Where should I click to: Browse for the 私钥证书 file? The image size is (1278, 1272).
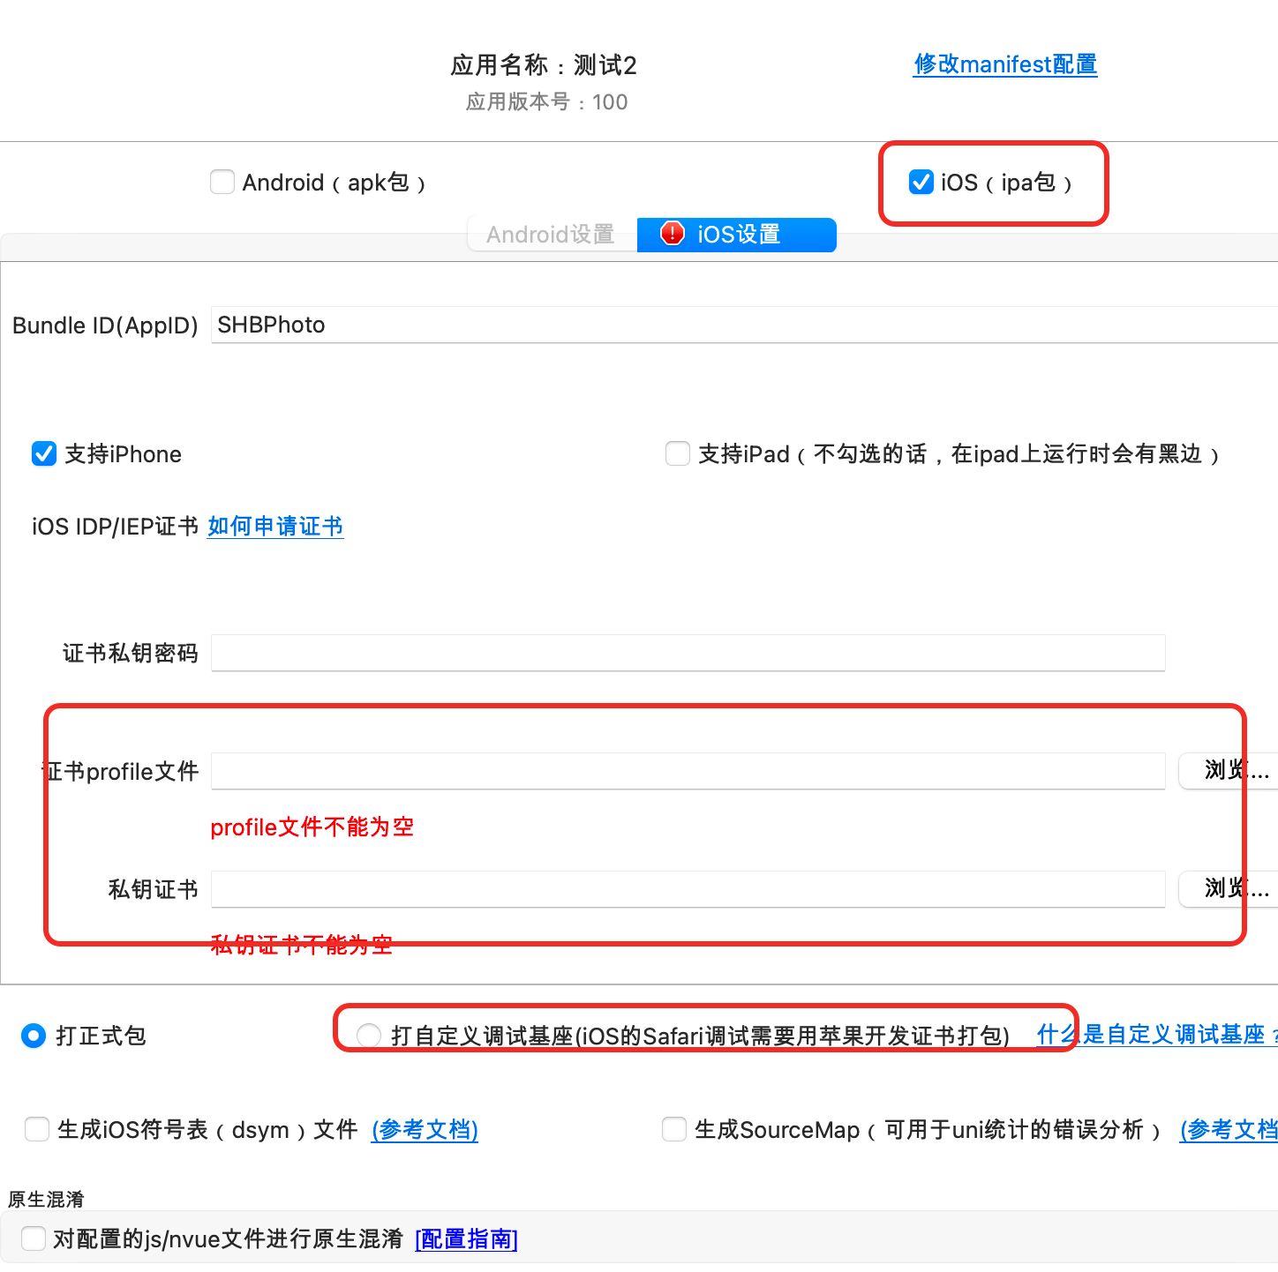1230,888
